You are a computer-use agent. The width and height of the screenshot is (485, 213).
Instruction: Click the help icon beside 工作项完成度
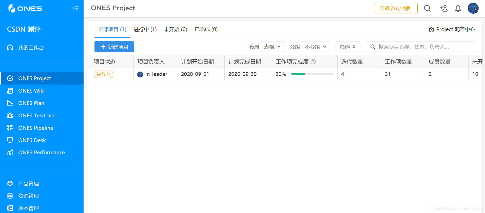coord(313,61)
